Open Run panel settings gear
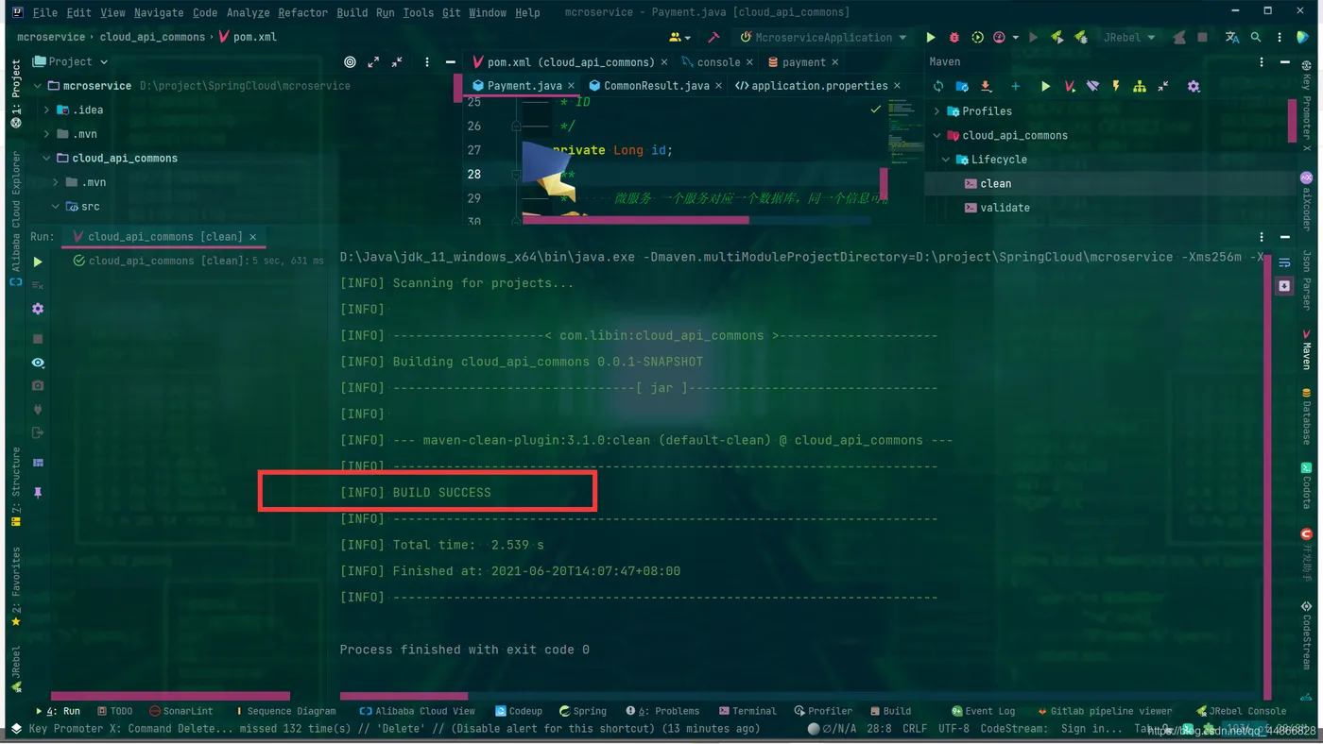Viewport: 1323px width, 744px height. 38,309
